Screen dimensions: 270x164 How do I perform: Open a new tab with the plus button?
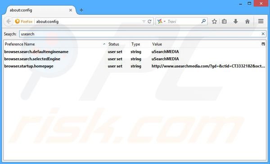pyautogui.click(x=81, y=10)
